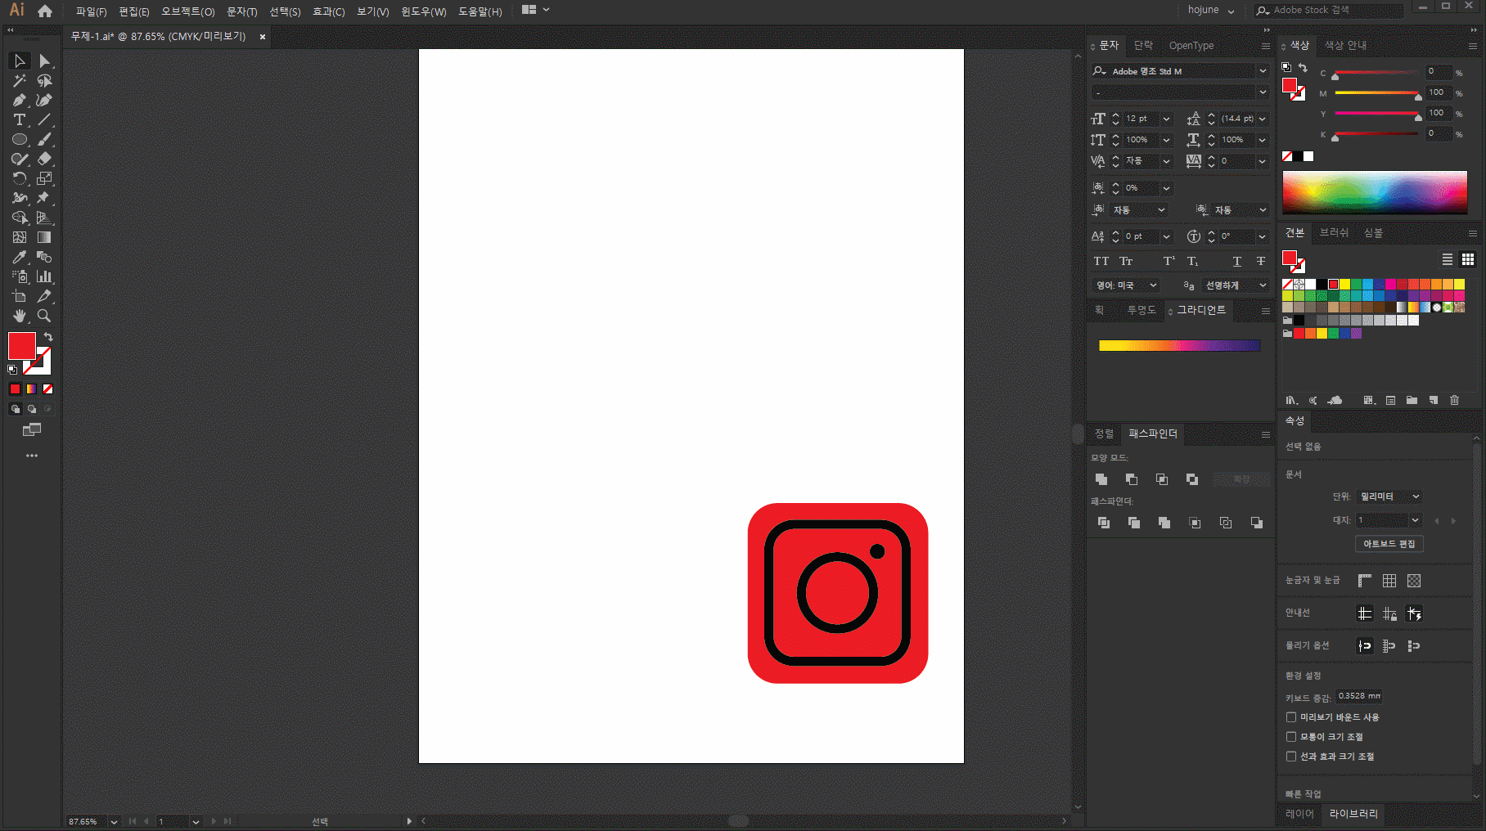Select the Type tool

(x=20, y=119)
